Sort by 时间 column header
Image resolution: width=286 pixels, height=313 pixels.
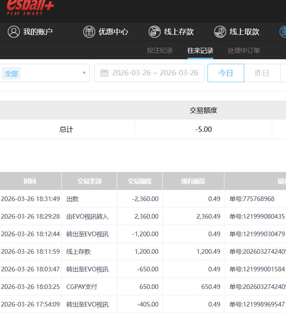(x=30, y=181)
